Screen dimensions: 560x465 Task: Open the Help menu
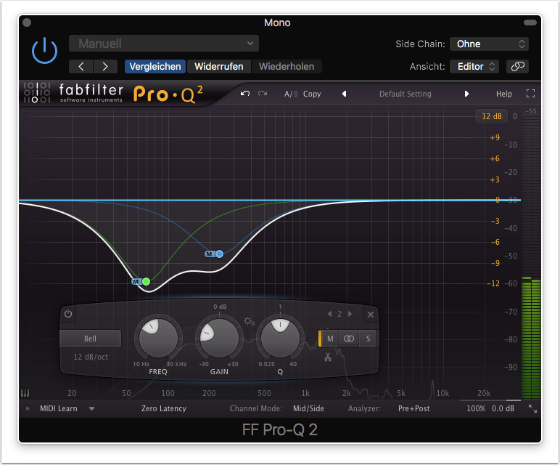503,94
